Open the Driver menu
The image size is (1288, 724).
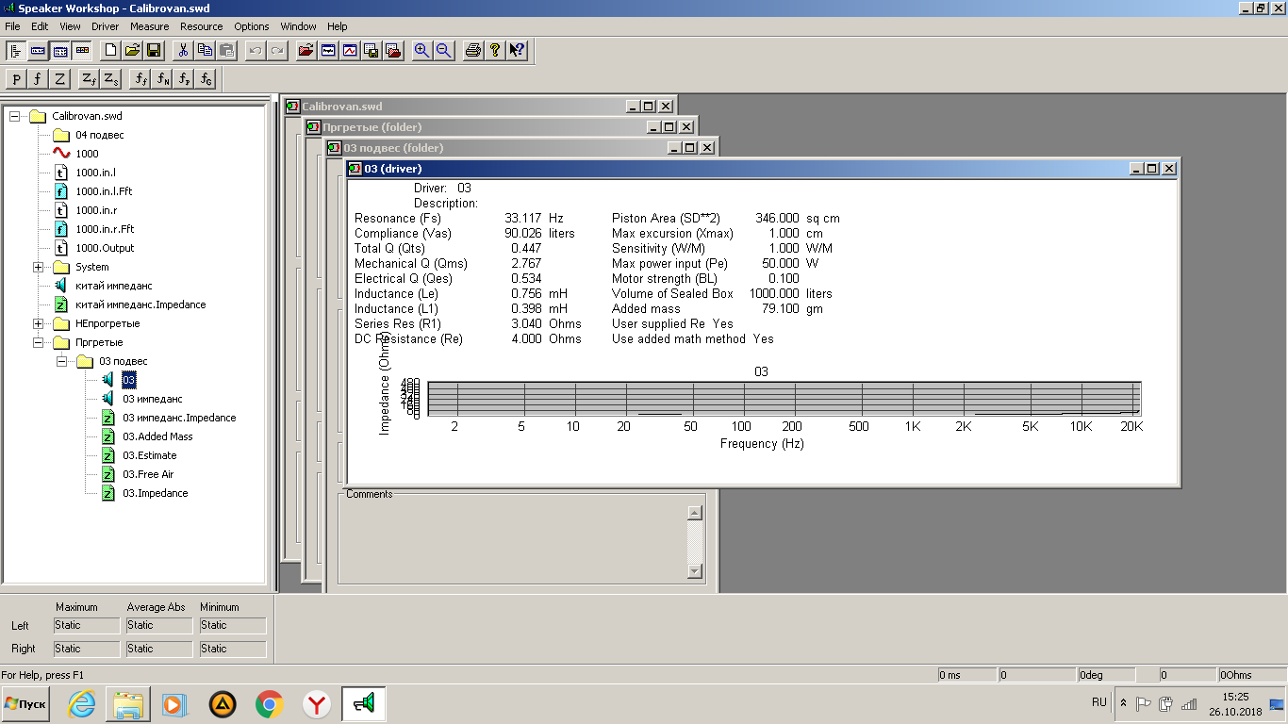tap(106, 26)
